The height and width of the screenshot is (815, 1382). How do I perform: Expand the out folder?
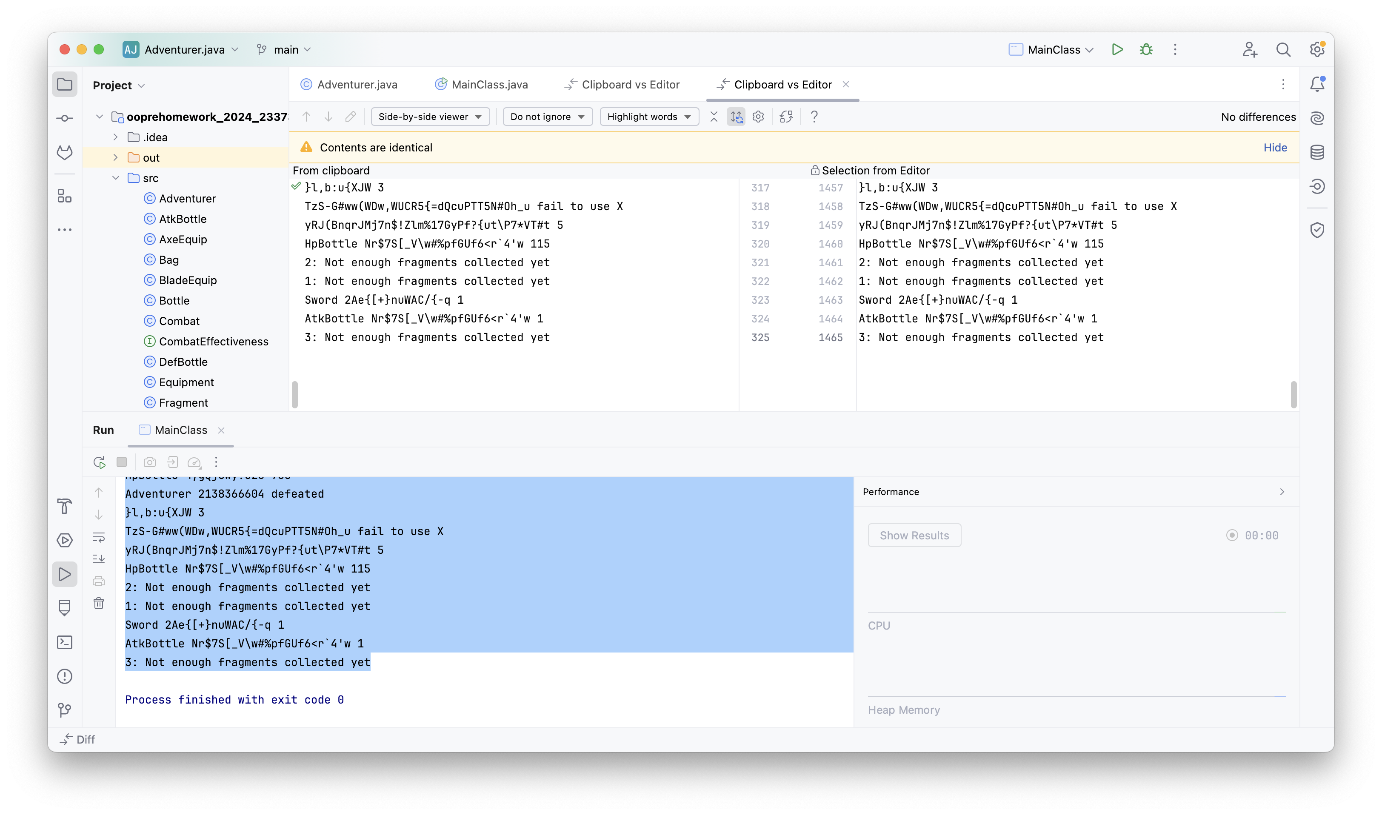[115, 157]
